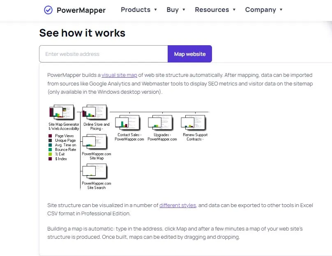Click the PowerMapper.com Site Search thumbnail
332x256 pixels.
click(95, 171)
